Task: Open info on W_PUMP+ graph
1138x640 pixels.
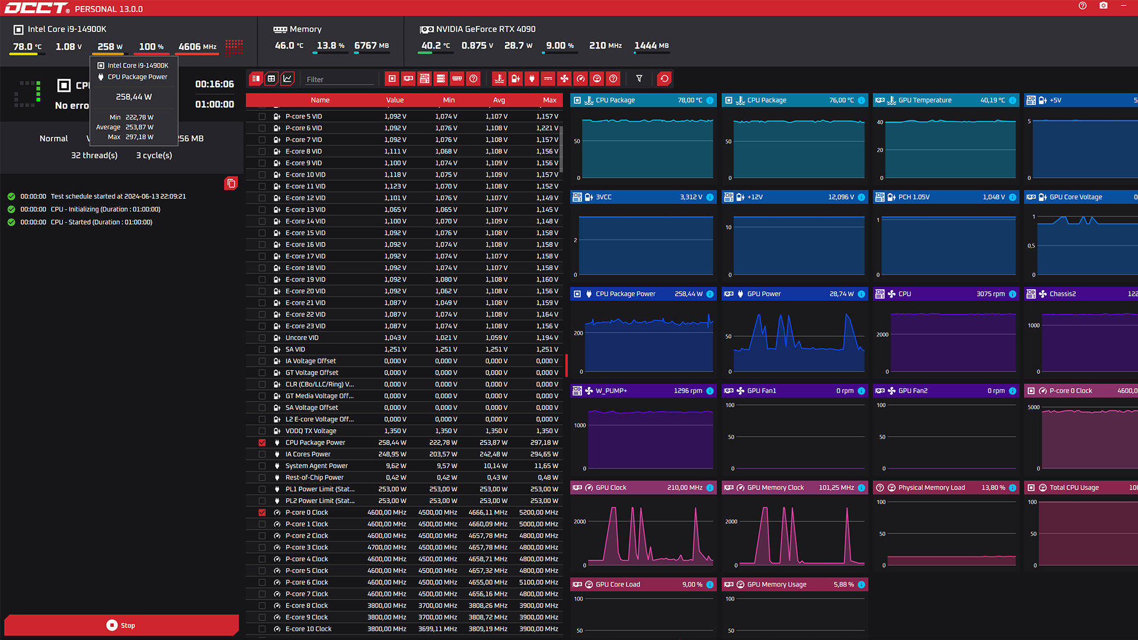Action: 709,391
